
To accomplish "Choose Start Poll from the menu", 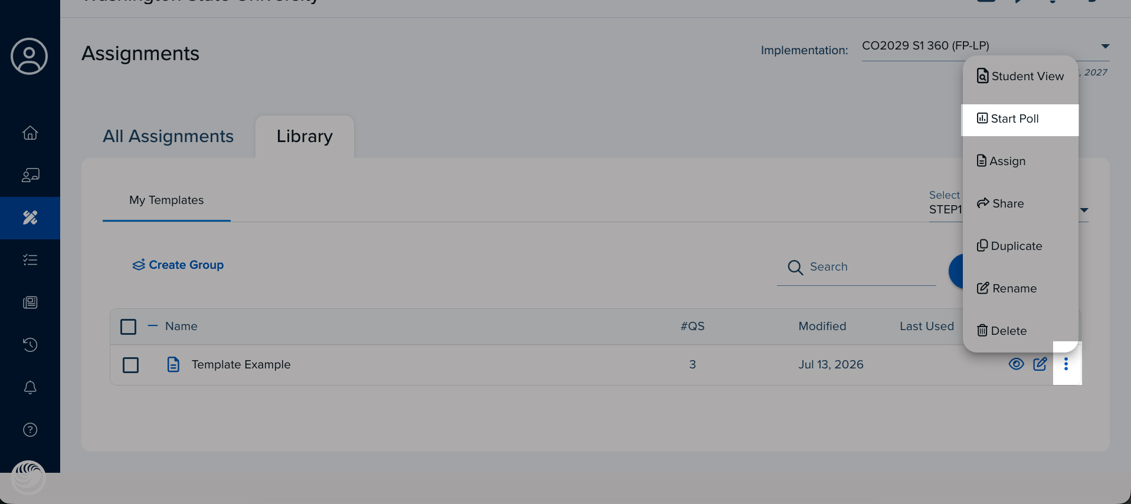I will click(x=1019, y=119).
